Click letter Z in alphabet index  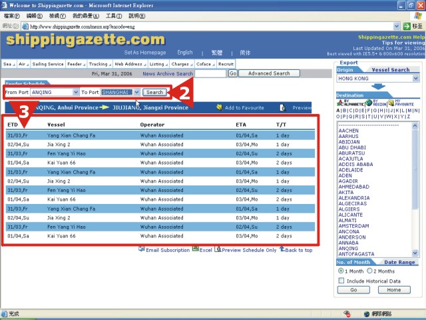click(408, 117)
